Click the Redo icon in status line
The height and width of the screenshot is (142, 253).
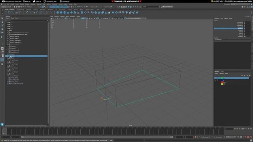point(23,7)
